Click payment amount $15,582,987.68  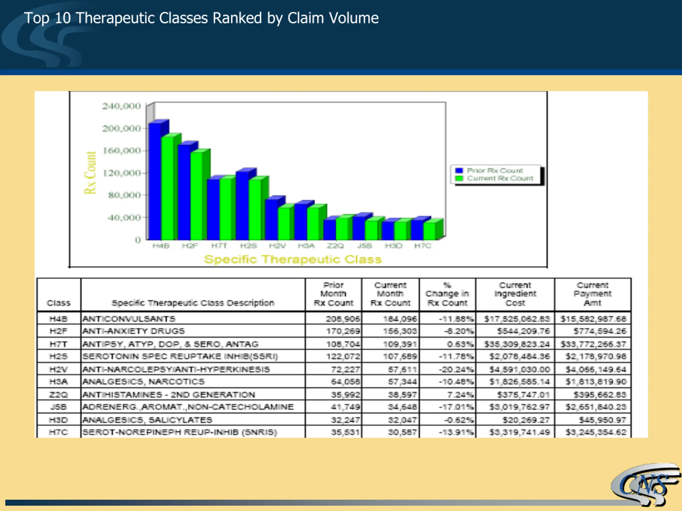point(594,319)
